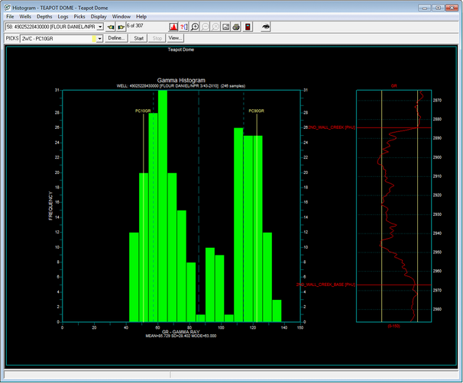This screenshot has height=383, width=463.
Task: Open the Display menu
Action: click(99, 16)
